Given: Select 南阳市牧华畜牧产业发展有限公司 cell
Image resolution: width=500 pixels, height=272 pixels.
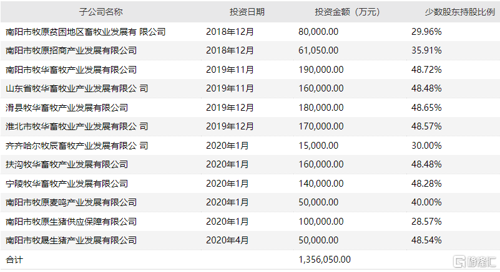Looking at the screenshot, I should pos(71,70).
